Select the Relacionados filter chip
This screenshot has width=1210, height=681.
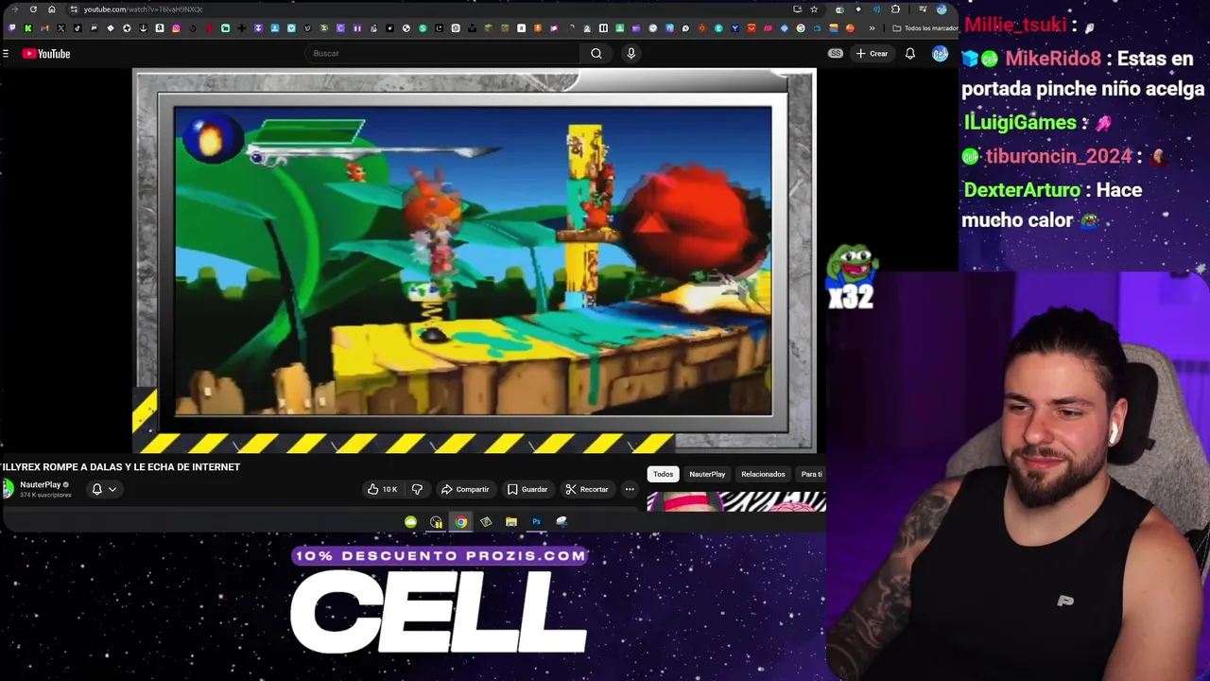(763, 474)
